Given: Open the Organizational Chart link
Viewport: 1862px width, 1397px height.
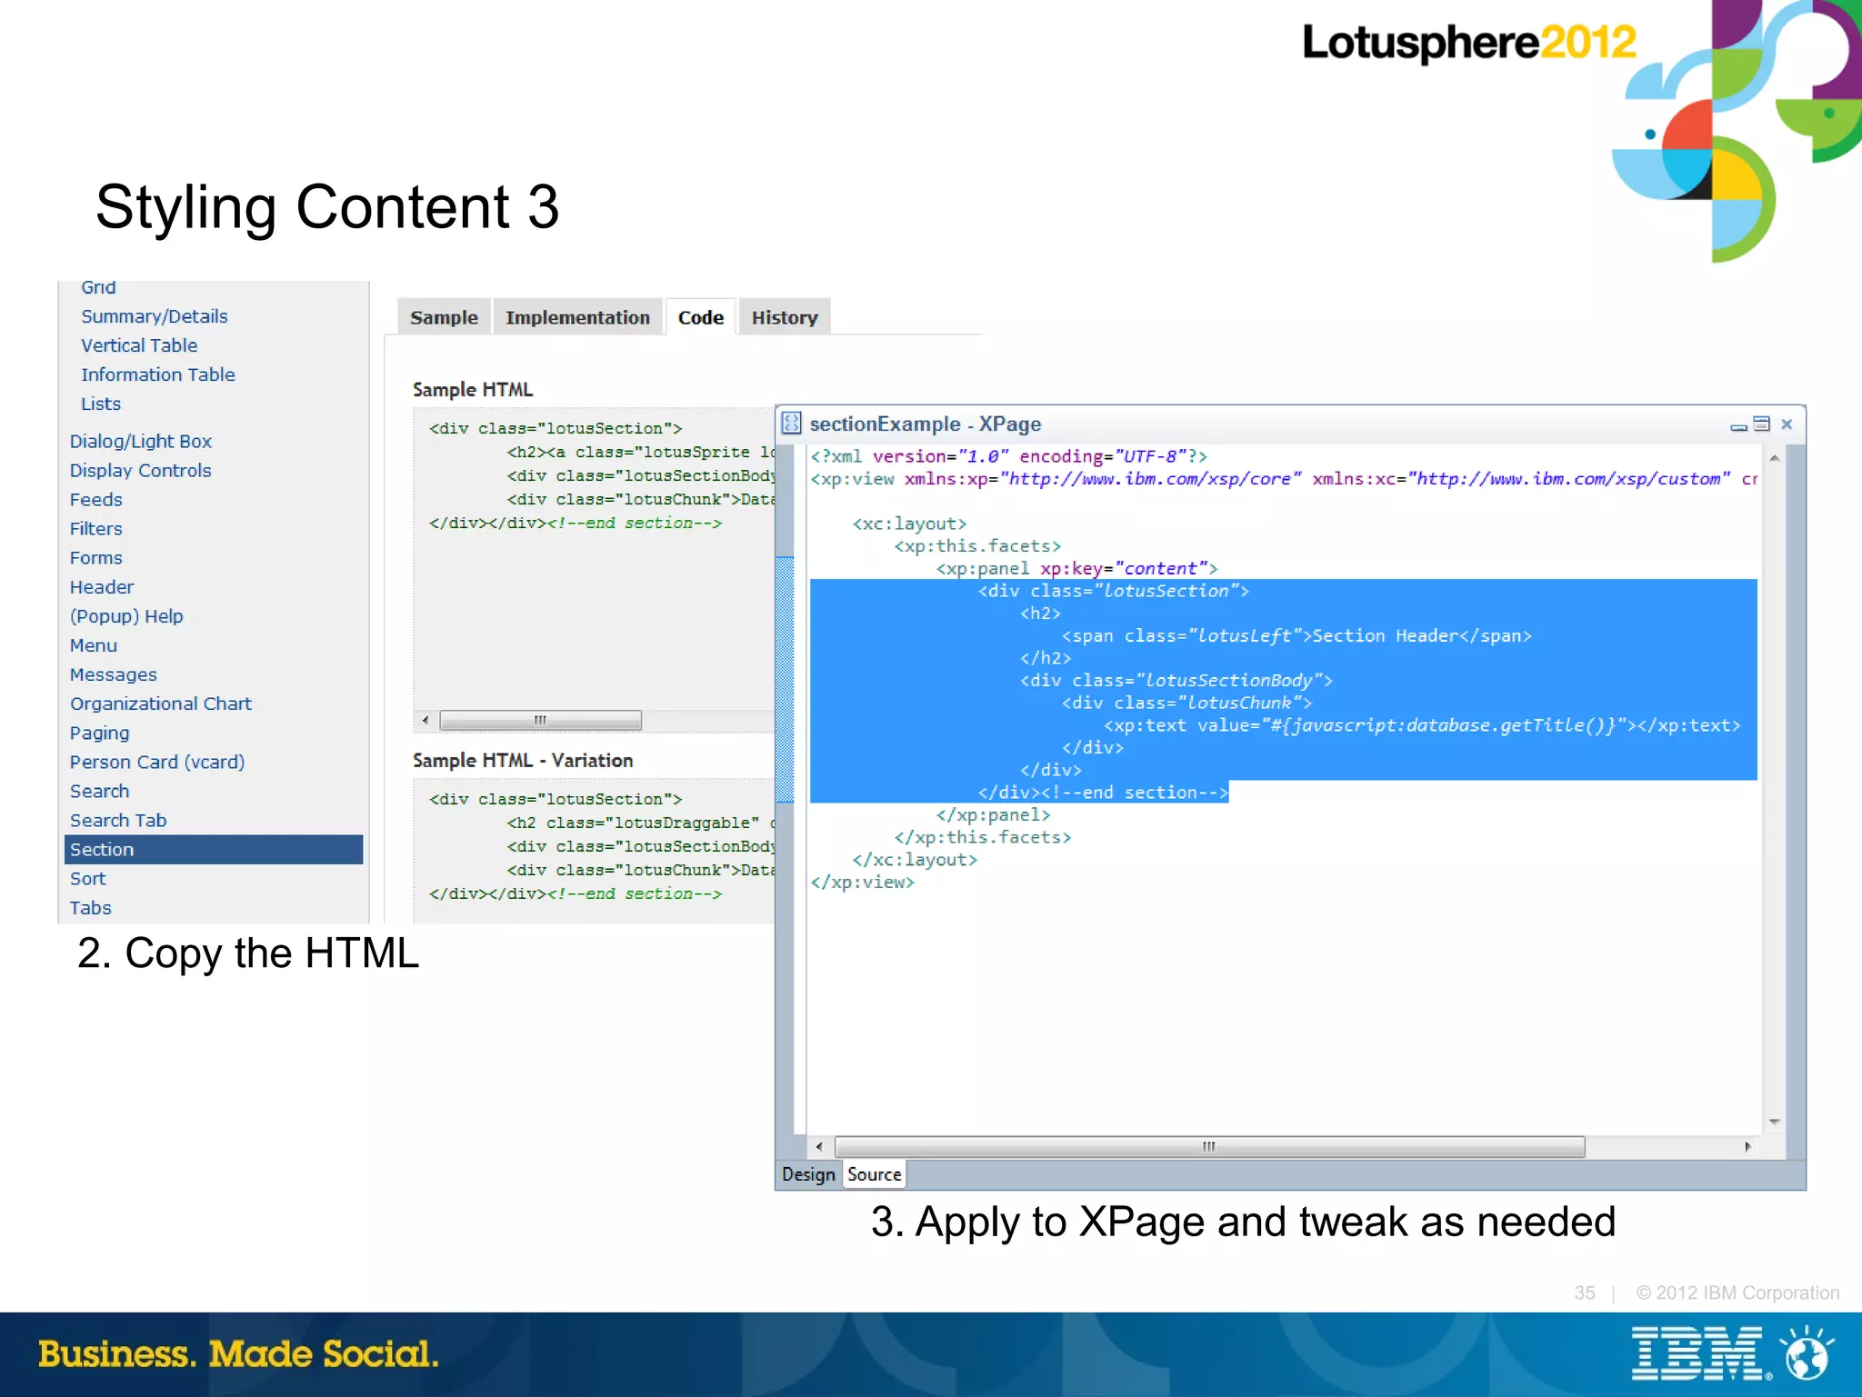Looking at the screenshot, I should tap(161, 703).
